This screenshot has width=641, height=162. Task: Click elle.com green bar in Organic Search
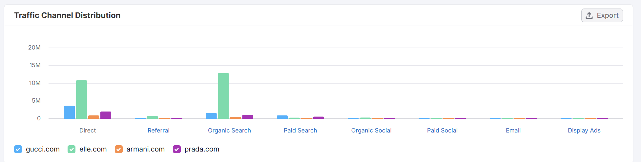point(223,96)
